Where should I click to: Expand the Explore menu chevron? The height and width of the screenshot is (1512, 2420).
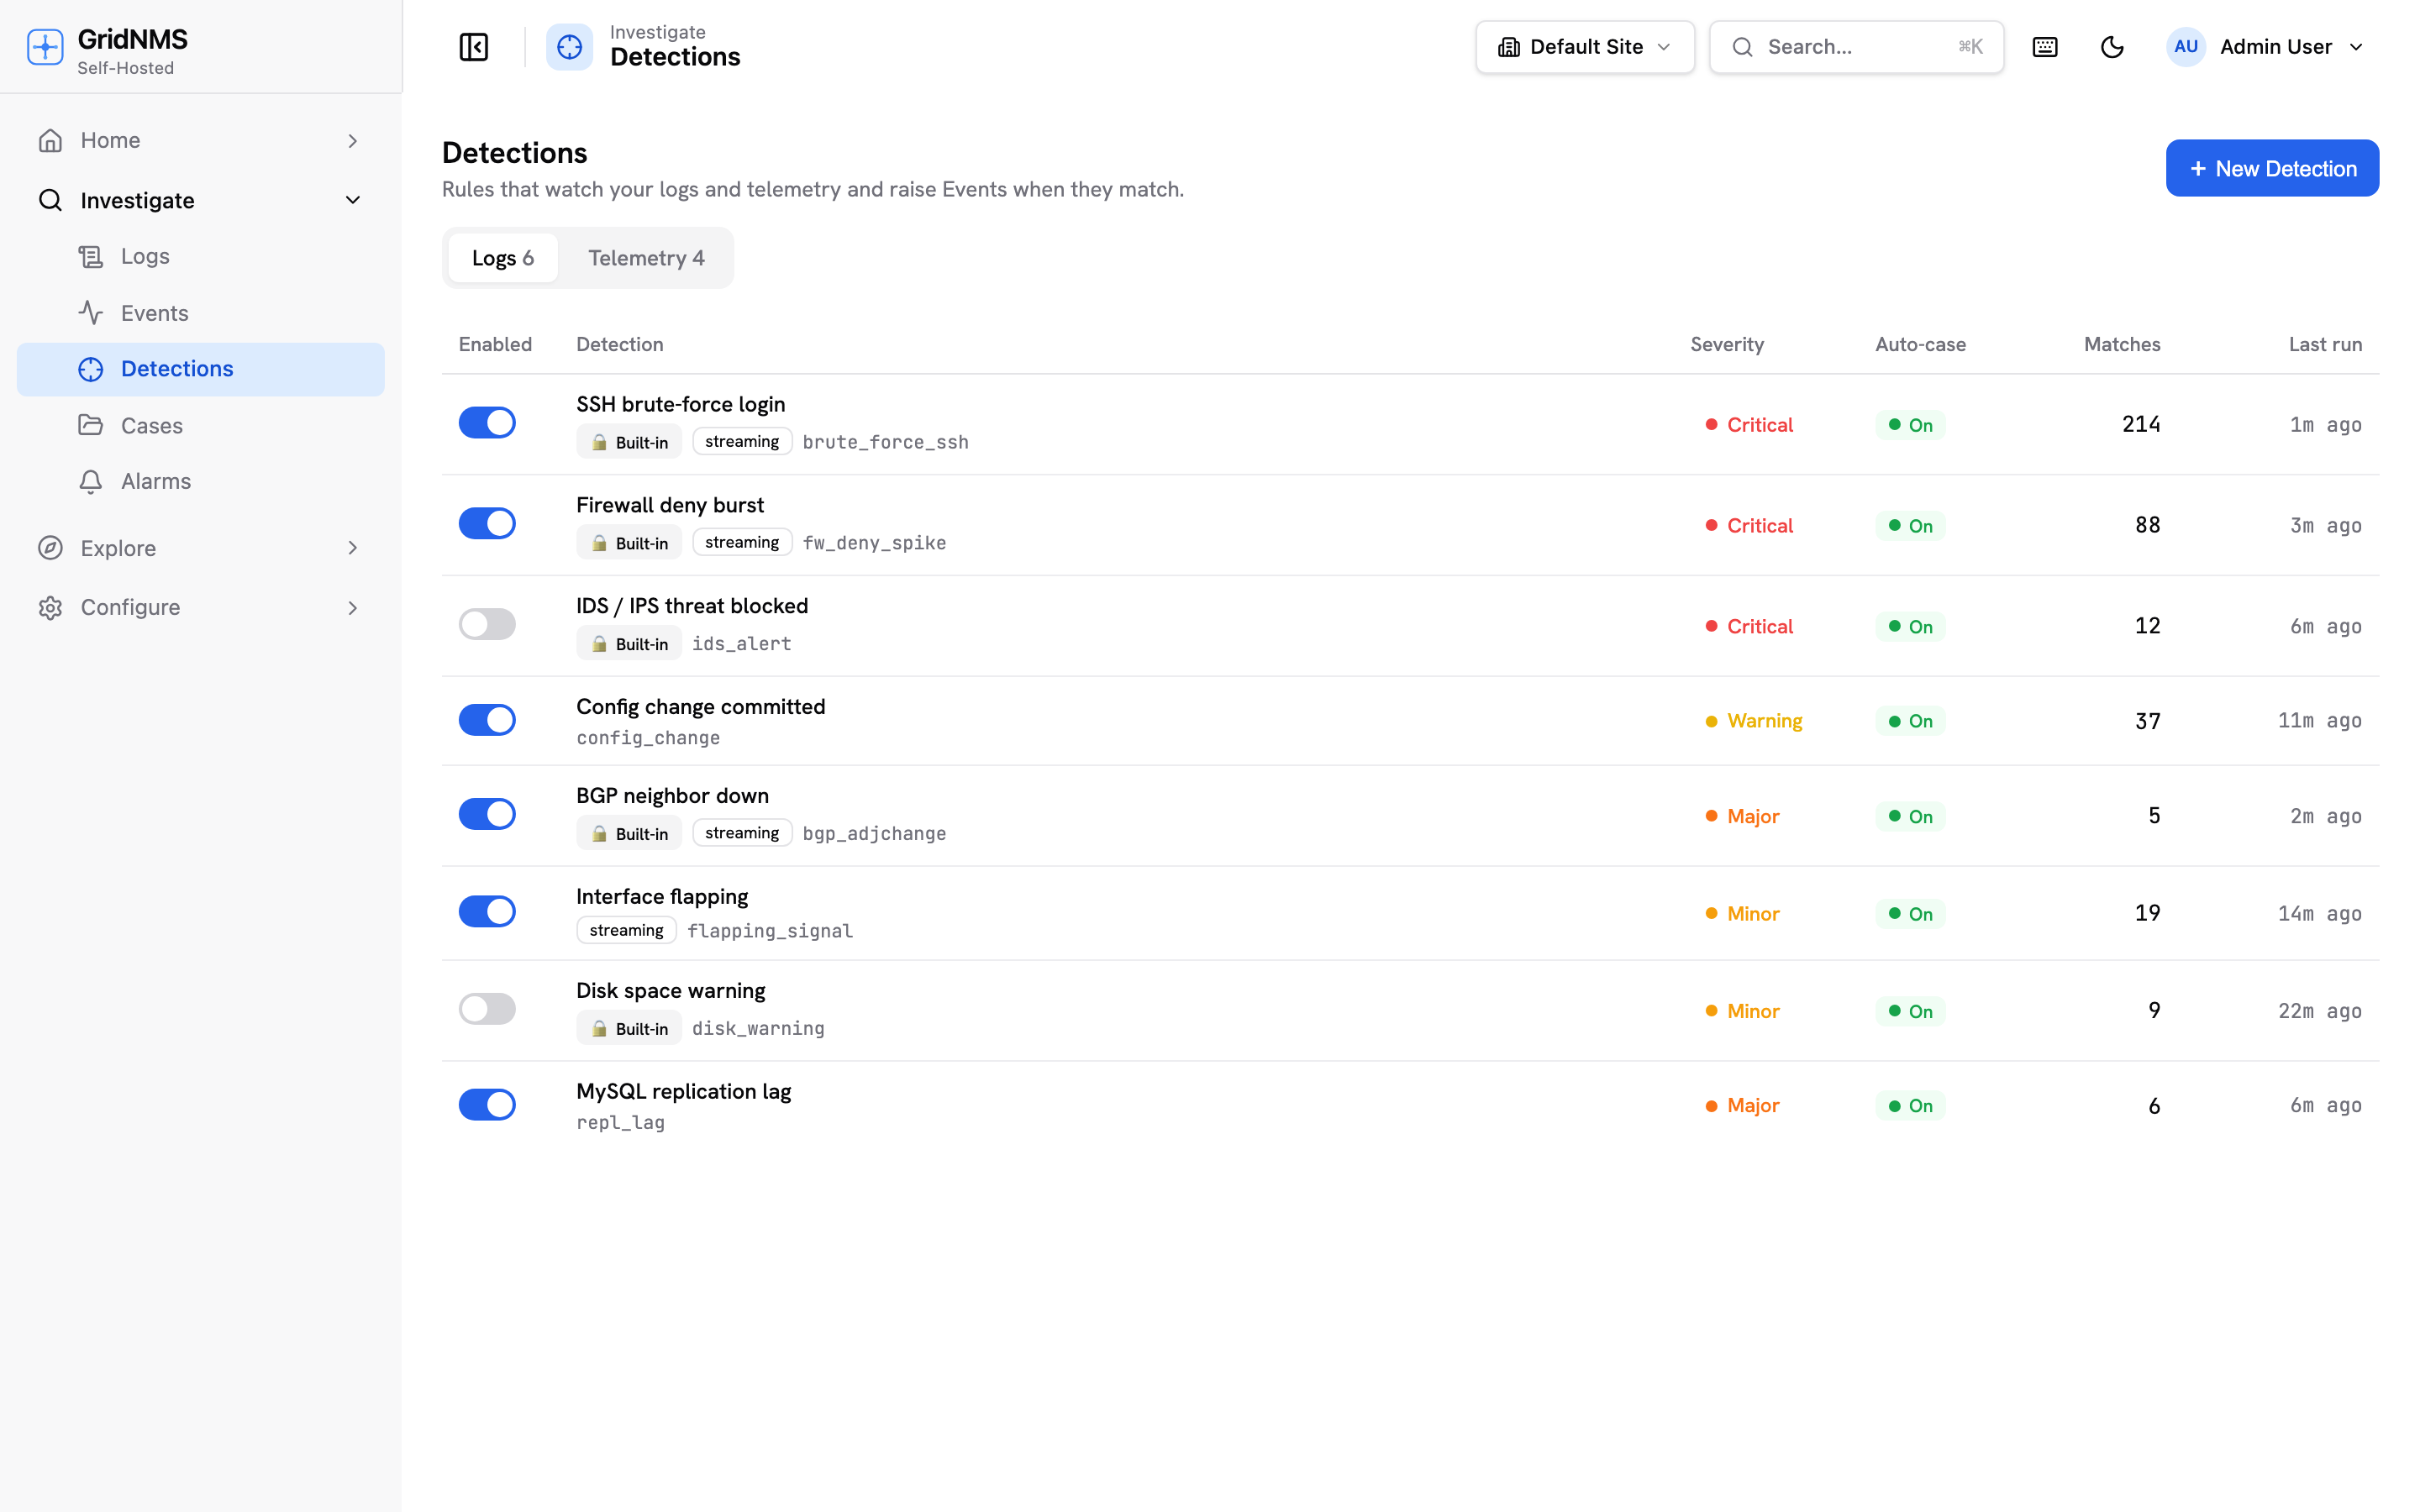pos(352,548)
